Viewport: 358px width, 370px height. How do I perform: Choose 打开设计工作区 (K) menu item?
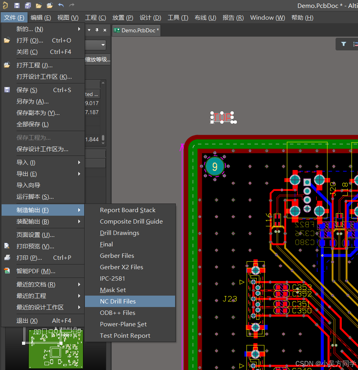click(x=43, y=77)
